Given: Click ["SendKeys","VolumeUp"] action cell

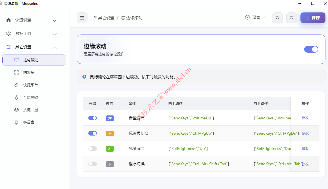Looking at the screenshot, I should tap(191, 118).
